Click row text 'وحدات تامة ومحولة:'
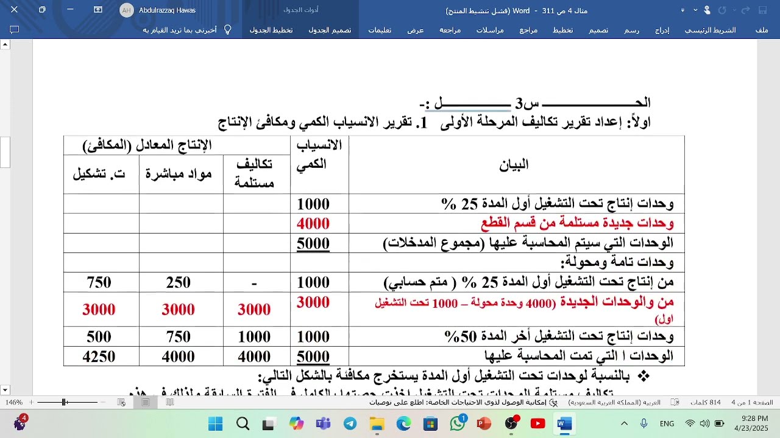 click(x=617, y=262)
